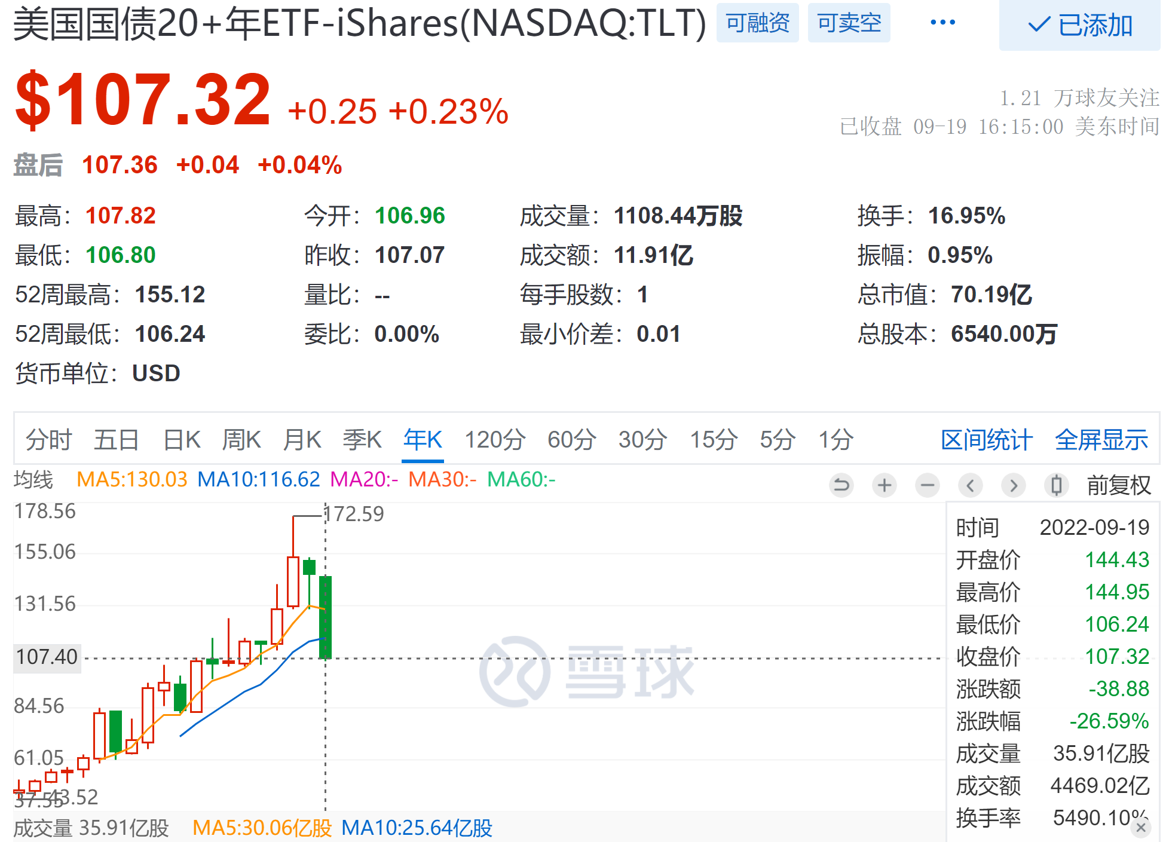The width and height of the screenshot is (1166, 842).
Task: Switch to the 日K chart tab
Action: (x=182, y=440)
